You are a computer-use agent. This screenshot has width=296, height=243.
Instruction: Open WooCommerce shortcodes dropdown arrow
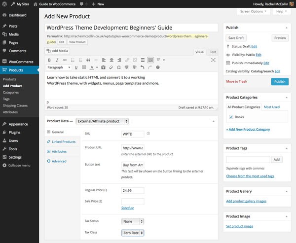164,60
